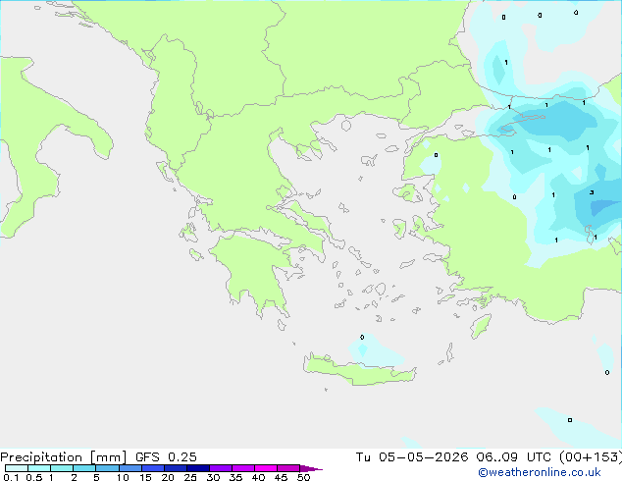Viewport: 622px width, 481px height.
Task: Click the 40–45 mm magenta legend swatch
Action: (x=266, y=468)
